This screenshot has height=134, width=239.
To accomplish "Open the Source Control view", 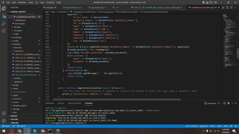I will [4, 16].
